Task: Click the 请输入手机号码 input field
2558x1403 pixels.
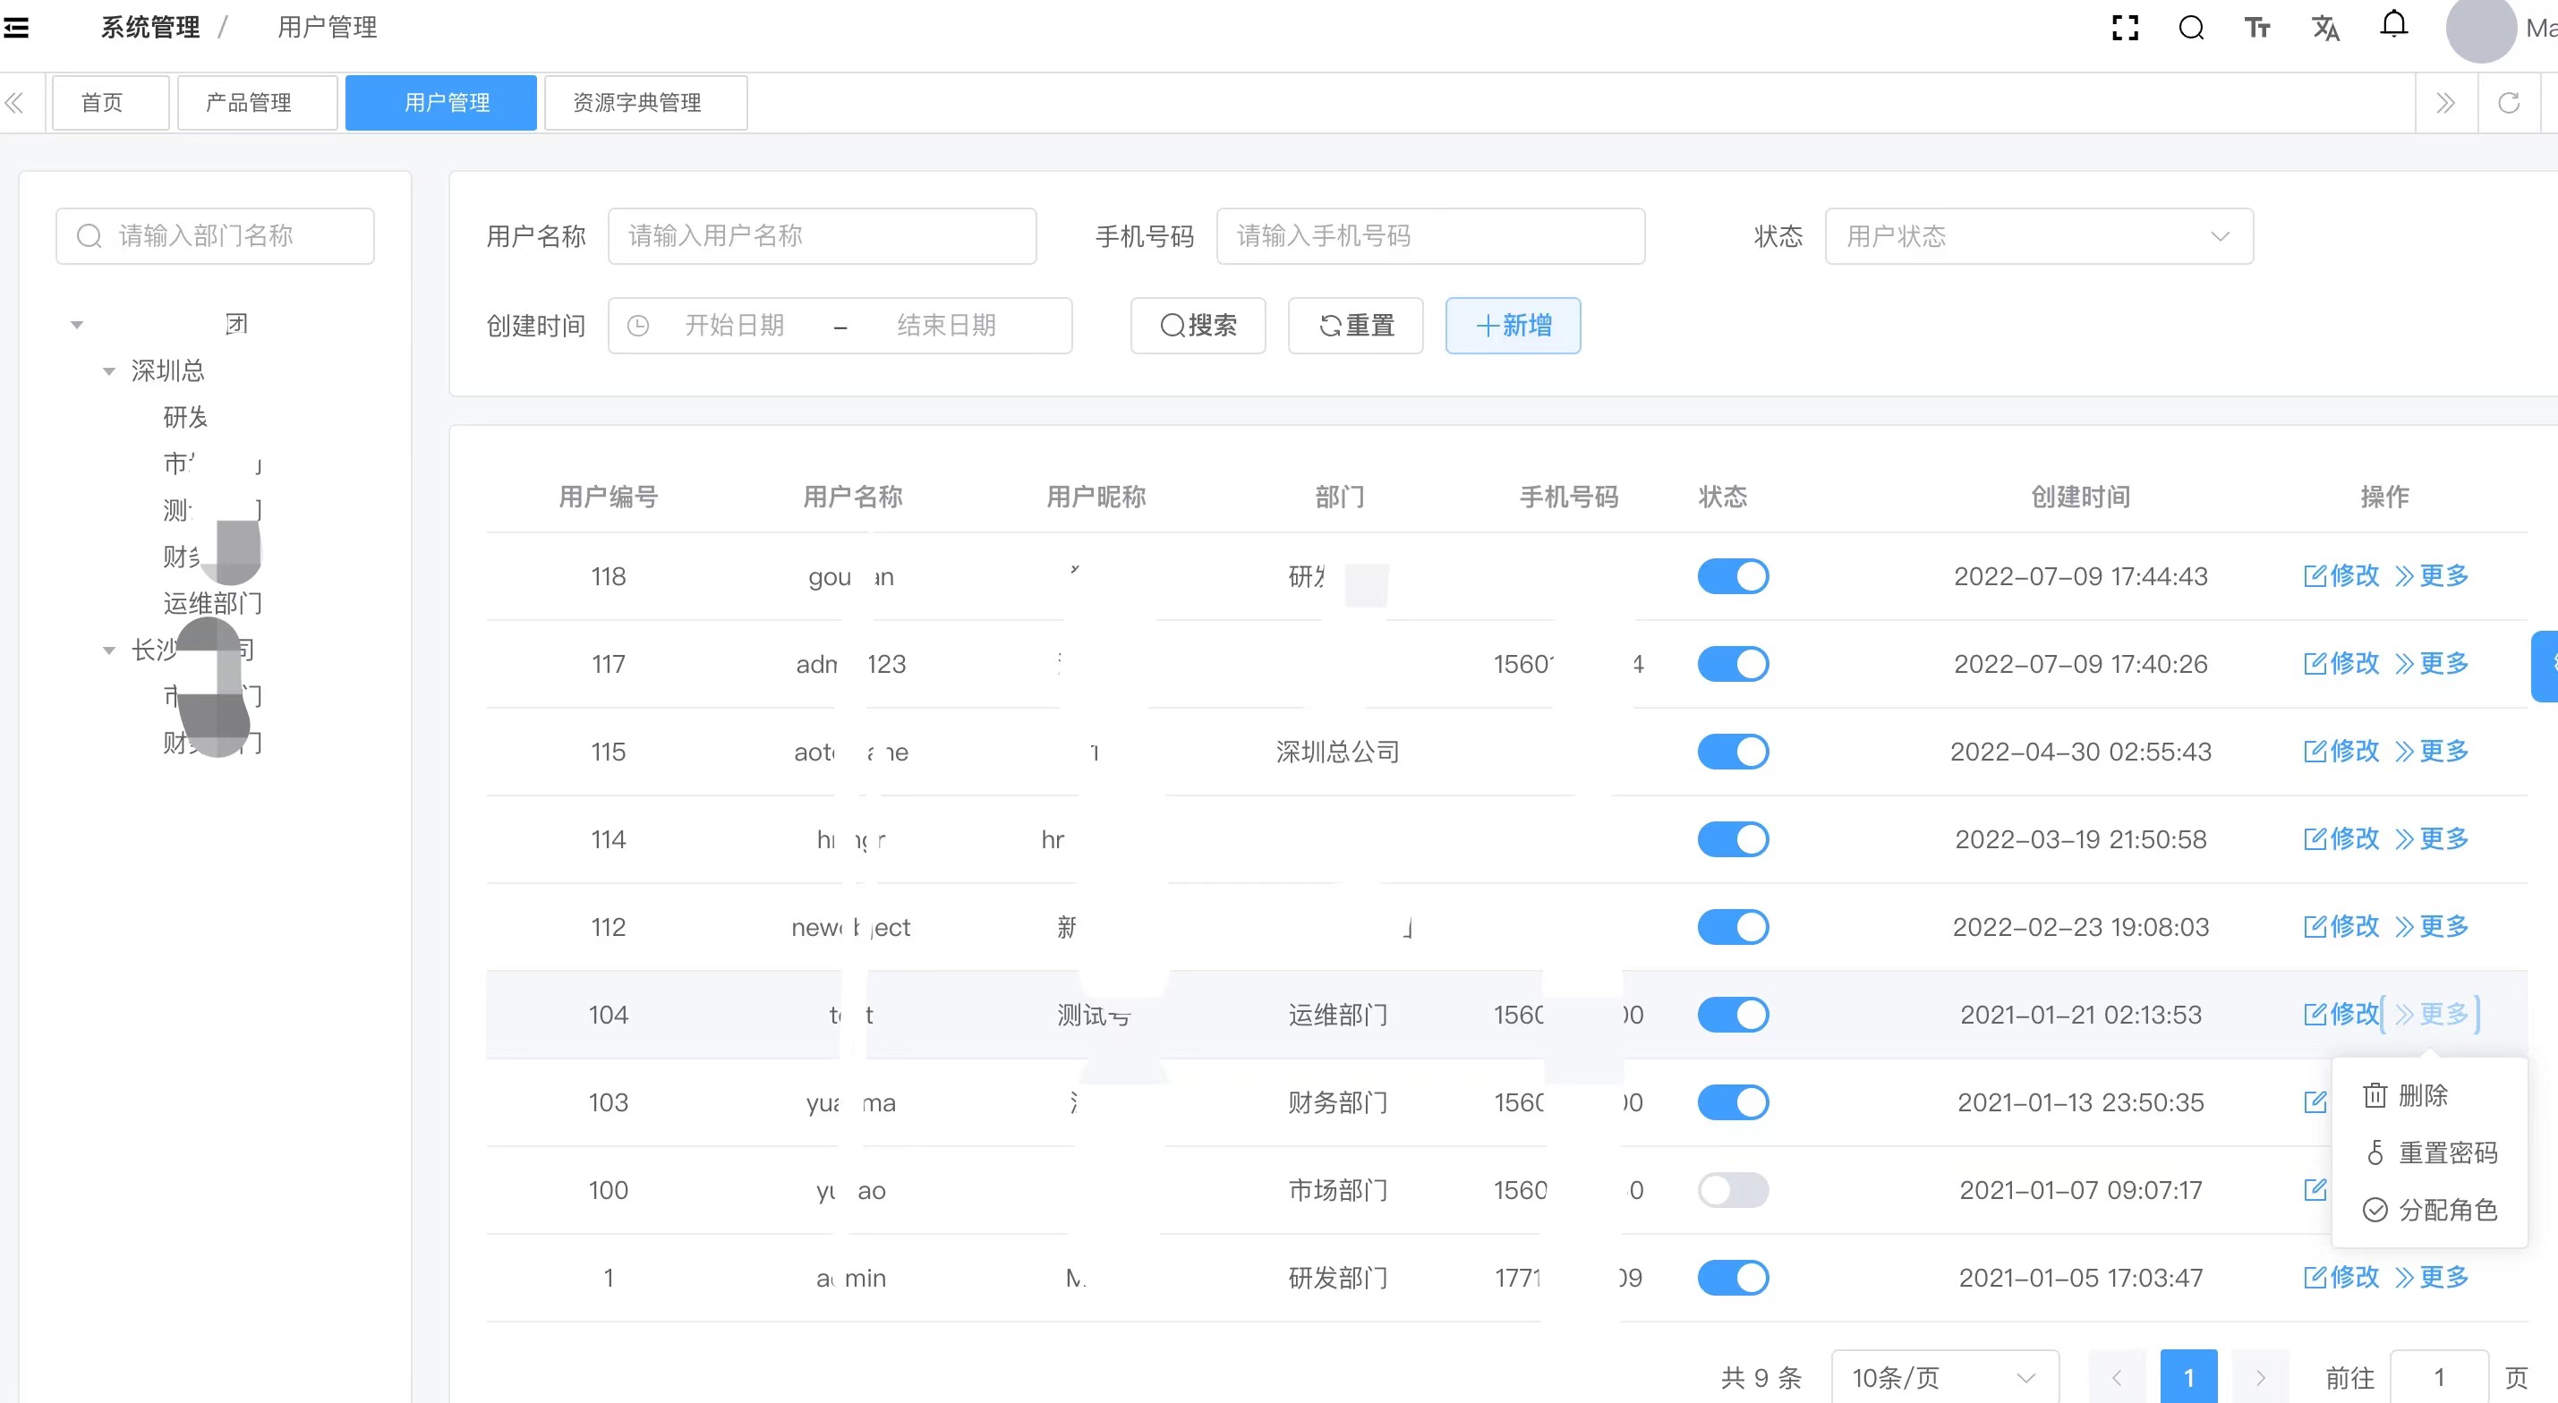Action: point(1430,236)
